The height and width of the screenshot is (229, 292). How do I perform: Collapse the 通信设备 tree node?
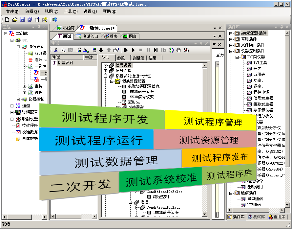click(x=19, y=47)
